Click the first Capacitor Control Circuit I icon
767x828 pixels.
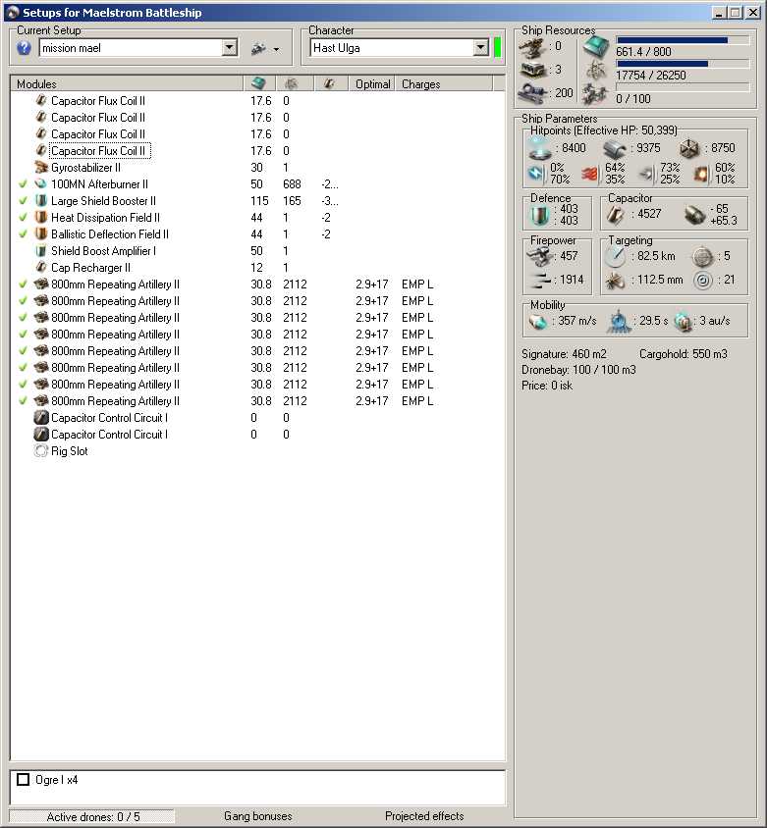pyautogui.click(x=41, y=418)
